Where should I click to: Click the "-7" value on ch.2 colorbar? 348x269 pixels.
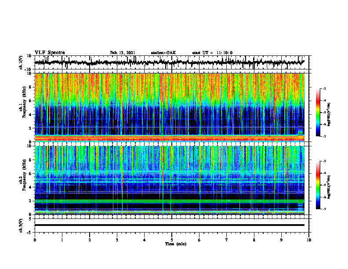click(x=324, y=209)
